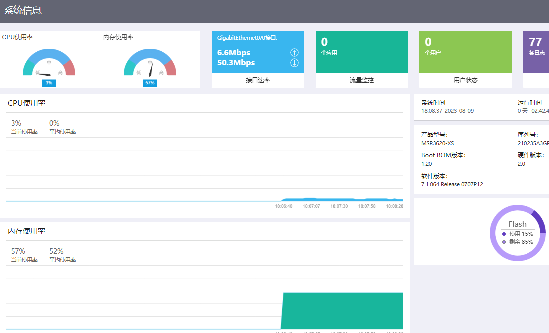Select the 剩余 85% legend dot
The width and height of the screenshot is (549, 333).
[x=504, y=242]
